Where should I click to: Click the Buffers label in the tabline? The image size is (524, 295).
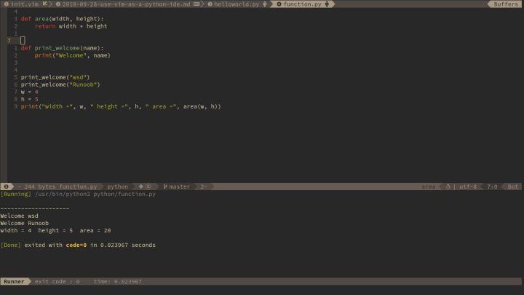point(506,4)
